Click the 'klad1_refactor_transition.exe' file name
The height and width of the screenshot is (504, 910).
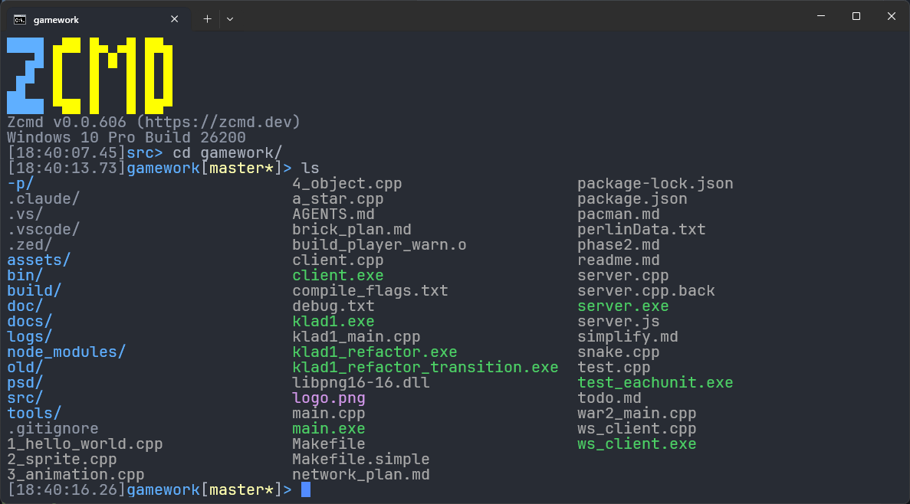pyautogui.click(x=425, y=367)
